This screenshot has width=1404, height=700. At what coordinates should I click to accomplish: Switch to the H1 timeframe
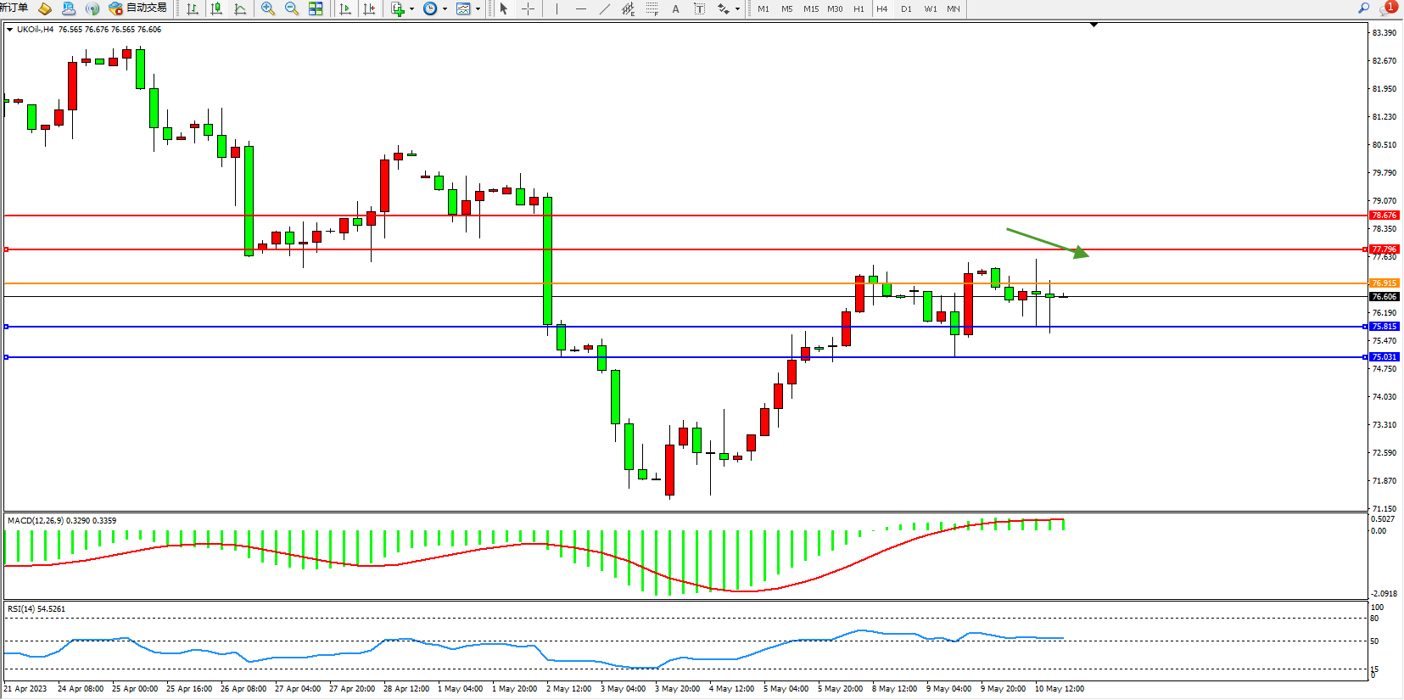[x=859, y=8]
